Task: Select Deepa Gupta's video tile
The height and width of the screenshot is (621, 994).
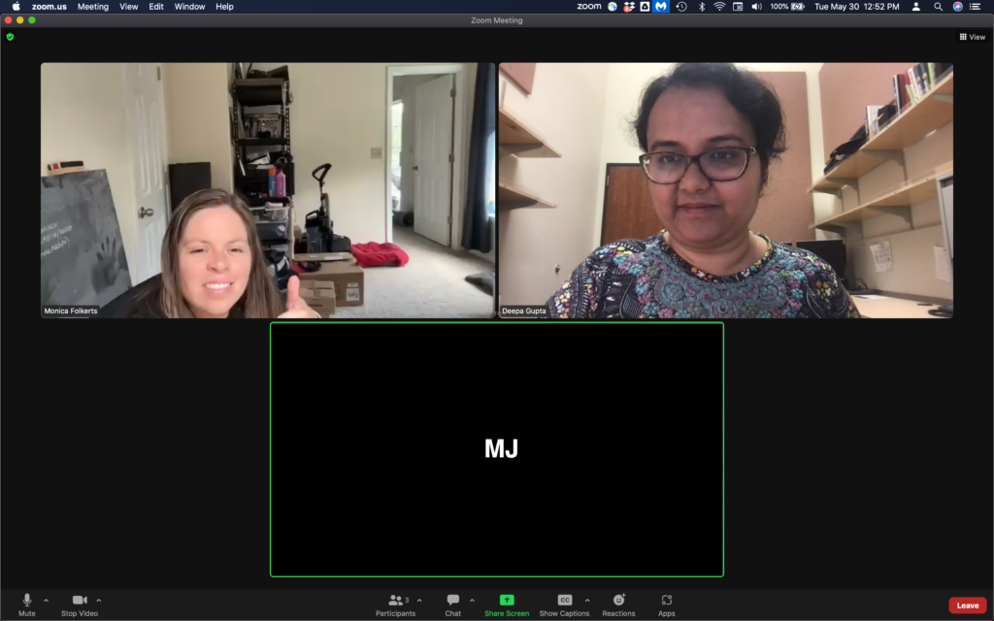Action: click(x=725, y=190)
